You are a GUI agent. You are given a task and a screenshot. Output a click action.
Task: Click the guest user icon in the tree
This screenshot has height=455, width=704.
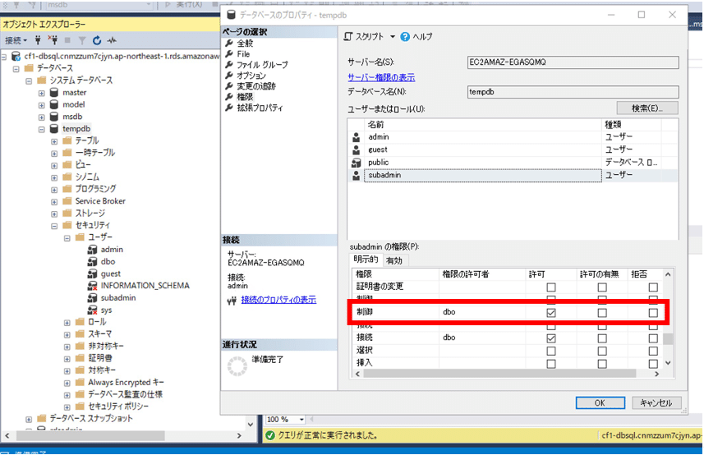tap(92, 273)
